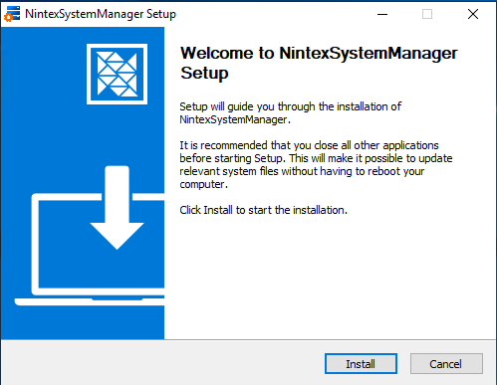The width and height of the screenshot is (497, 385).
Task: Click the Install button
Action: pyautogui.click(x=361, y=364)
